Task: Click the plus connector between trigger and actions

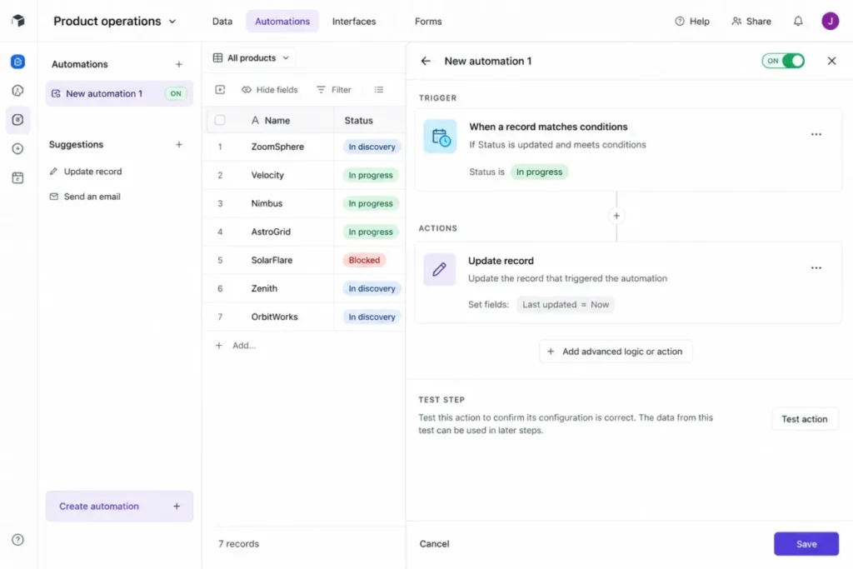Action: pyautogui.click(x=616, y=216)
